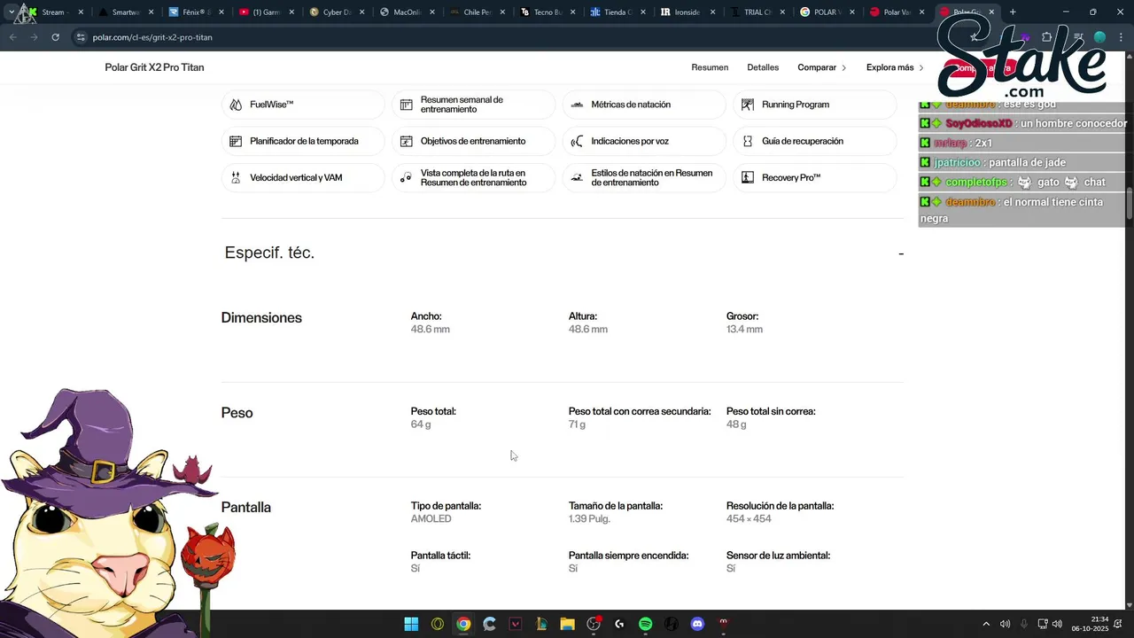Open File Explorer from the taskbar

[x=567, y=624]
